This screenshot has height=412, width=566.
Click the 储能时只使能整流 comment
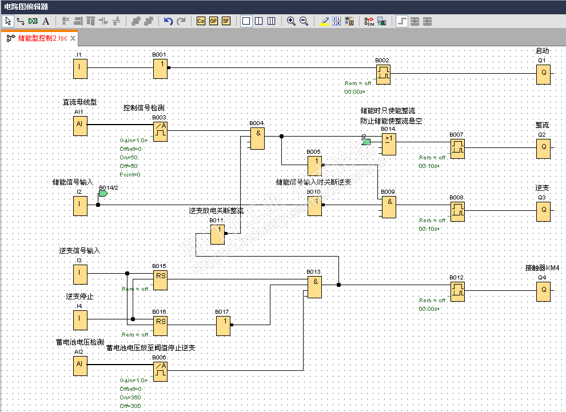(x=388, y=111)
